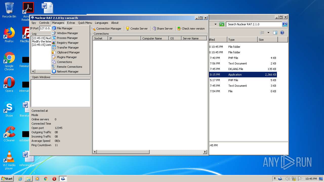Sort Explorer files by Size column
This screenshot has width=324, height=182.
[268, 40]
